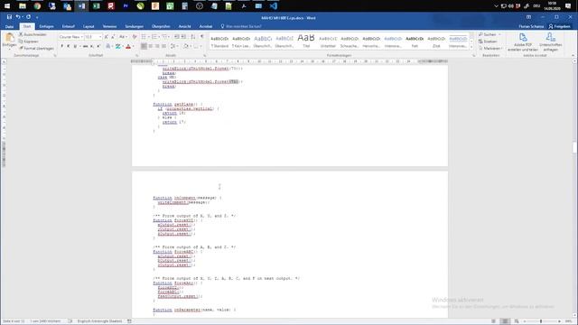Image resolution: width=578 pixels, height=325 pixels.
Task: Decrease paragraph indent
Action: coord(177,37)
